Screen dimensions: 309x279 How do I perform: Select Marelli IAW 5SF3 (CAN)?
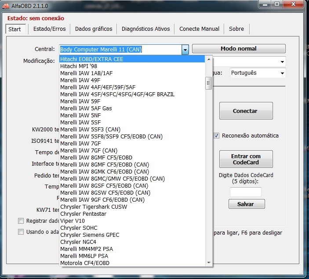(132, 130)
